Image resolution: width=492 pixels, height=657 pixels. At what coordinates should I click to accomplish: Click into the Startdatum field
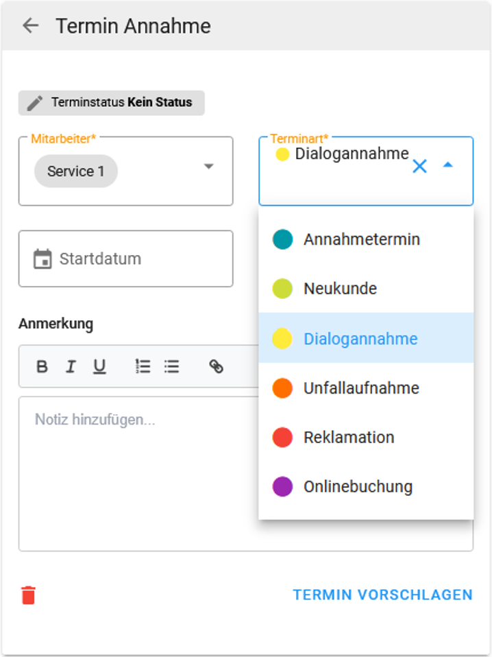pyautogui.click(x=125, y=259)
